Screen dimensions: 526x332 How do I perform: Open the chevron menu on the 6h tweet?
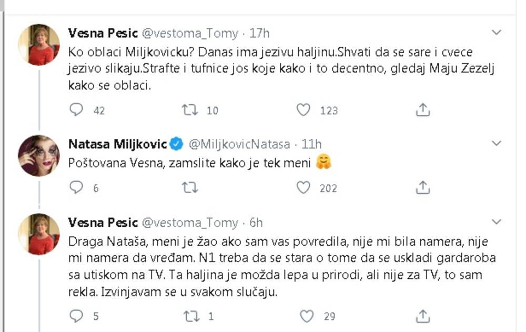496,223
